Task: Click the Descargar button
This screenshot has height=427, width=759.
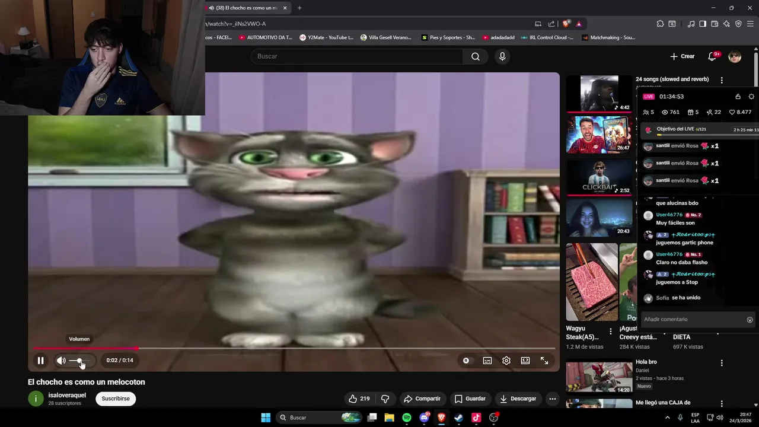Action: tap(518, 399)
